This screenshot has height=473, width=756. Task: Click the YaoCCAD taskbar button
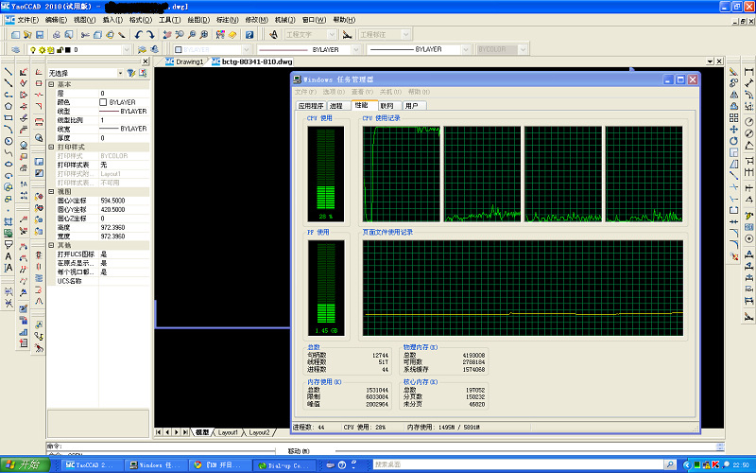91,465
